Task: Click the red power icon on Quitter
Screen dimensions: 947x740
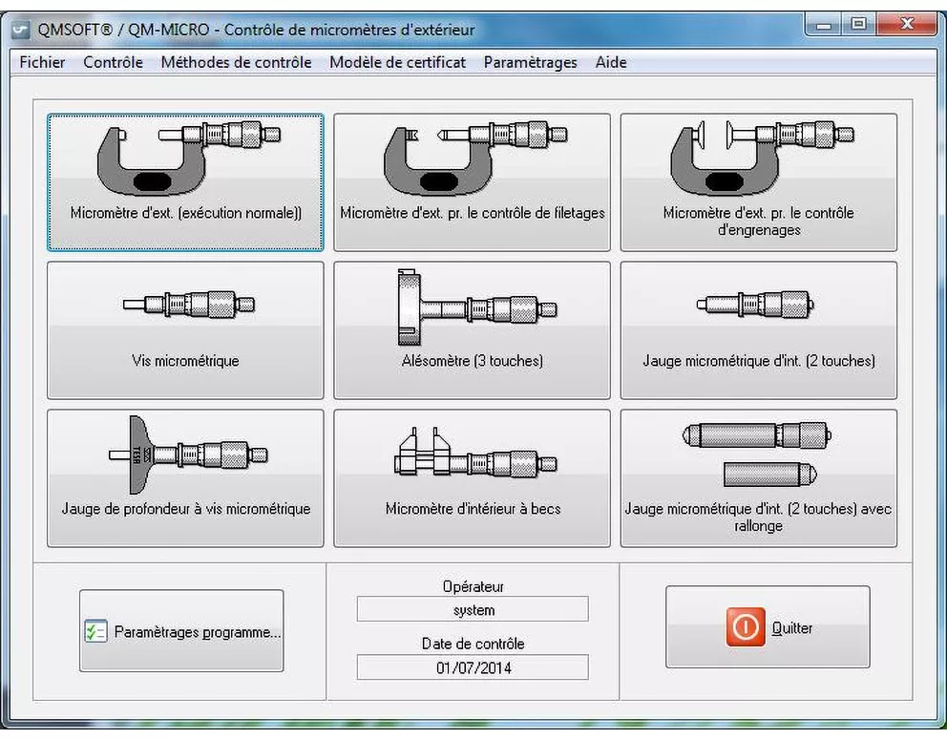Action: point(746,627)
